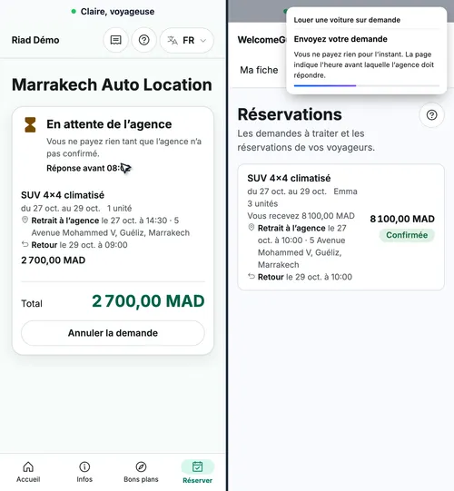Screen dimensions: 454x491
Task: Click the Envoyez votre demande popup heading
Action: [340, 39]
